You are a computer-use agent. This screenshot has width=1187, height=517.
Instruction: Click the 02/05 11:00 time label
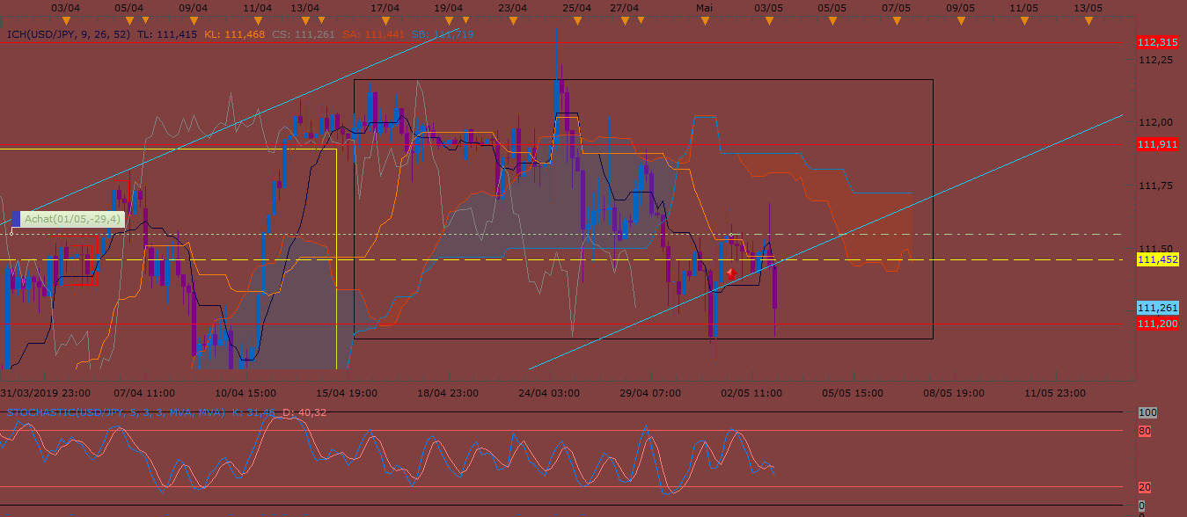pos(751,392)
